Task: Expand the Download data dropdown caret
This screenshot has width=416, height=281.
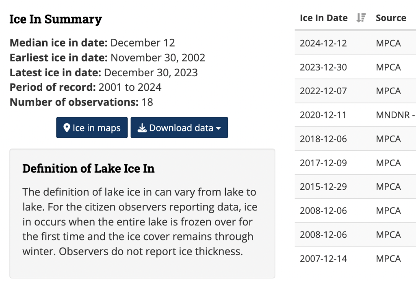Action: tap(219, 129)
